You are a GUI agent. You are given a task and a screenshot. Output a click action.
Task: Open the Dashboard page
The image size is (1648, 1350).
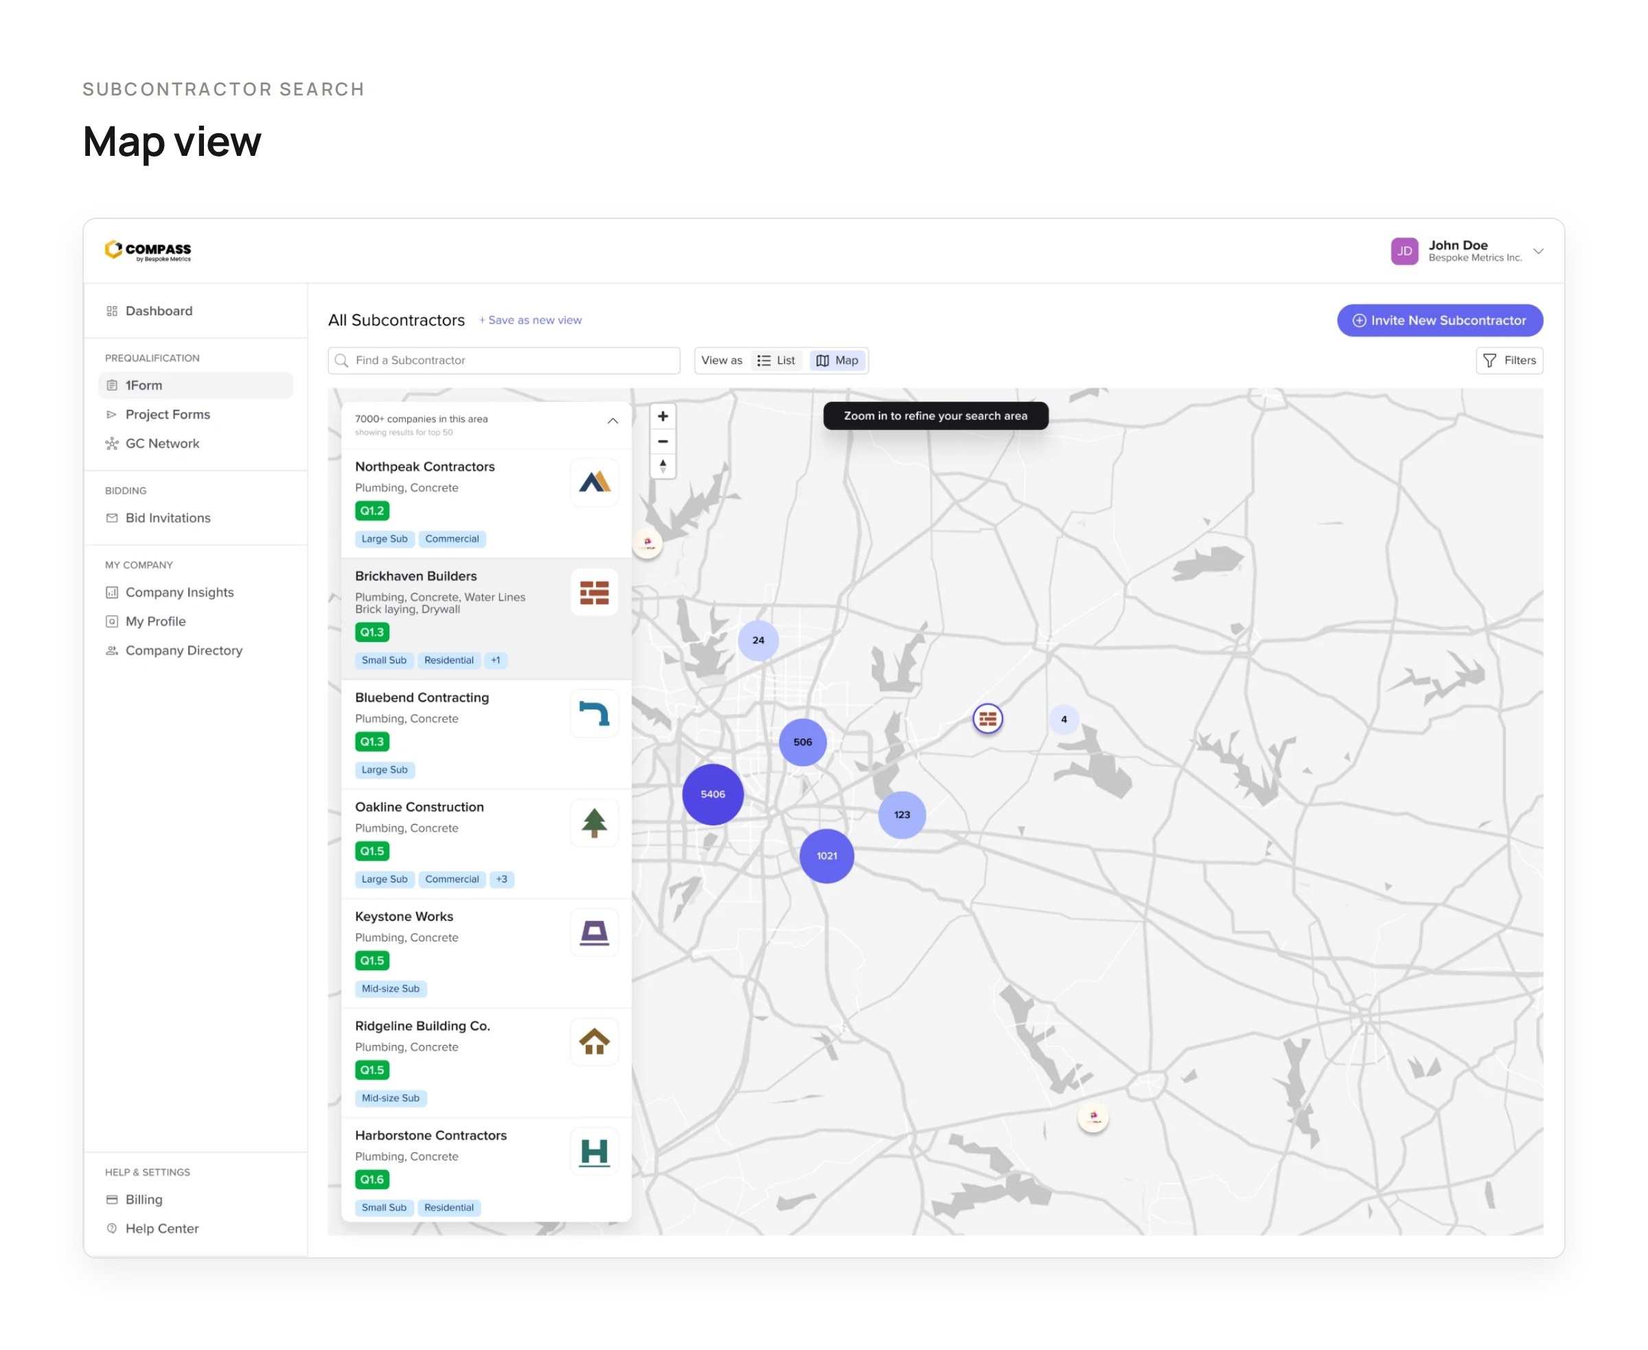click(159, 311)
